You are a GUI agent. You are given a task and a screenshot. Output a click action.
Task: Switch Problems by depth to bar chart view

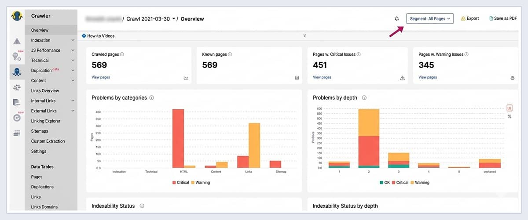tap(510, 108)
